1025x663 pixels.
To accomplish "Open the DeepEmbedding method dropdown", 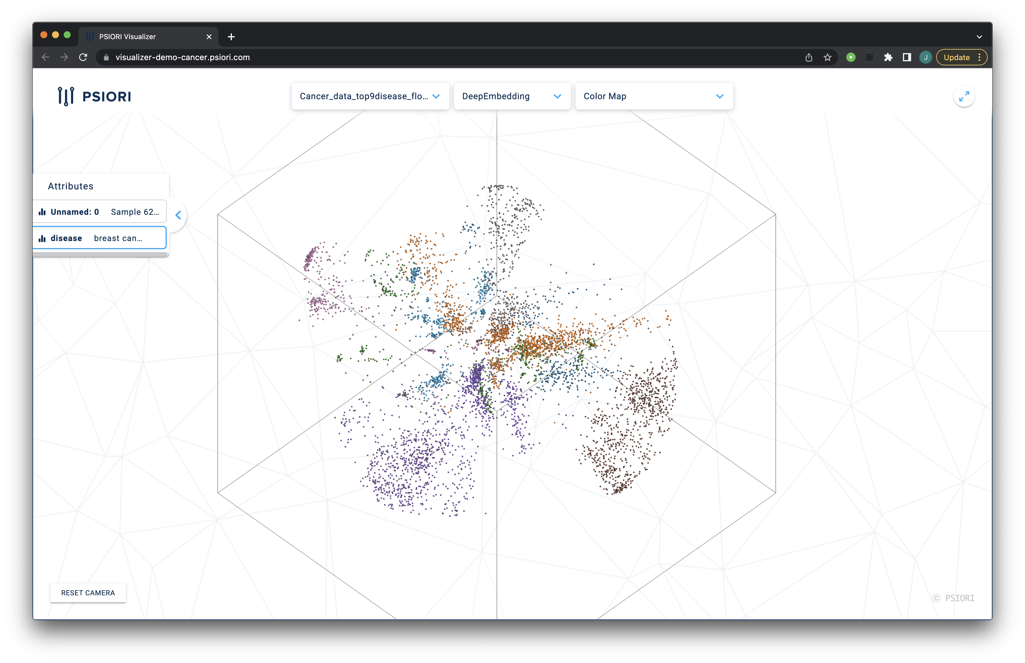I will [x=512, y=96].
